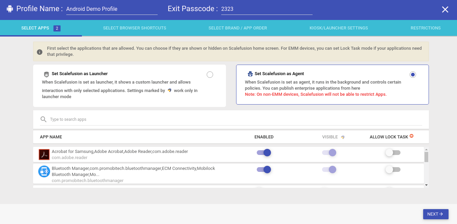
Task: Open the Select Apps tab
Action: (41, 28)
